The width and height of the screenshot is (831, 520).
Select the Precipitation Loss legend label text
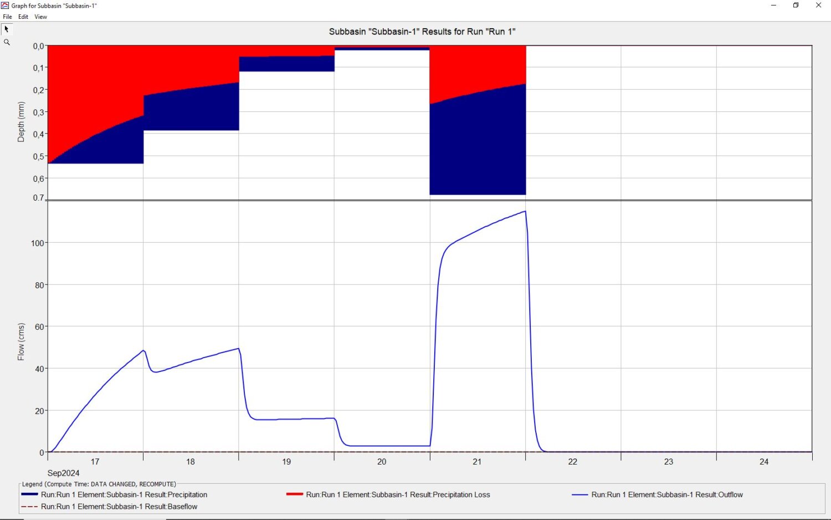[398, 494]
